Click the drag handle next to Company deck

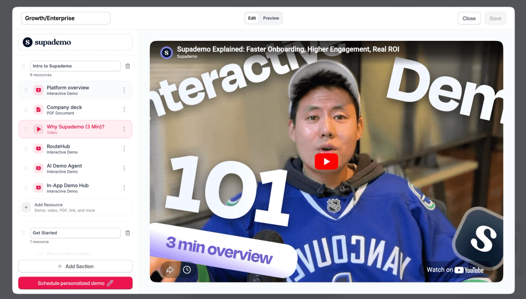tap(26, 110)
